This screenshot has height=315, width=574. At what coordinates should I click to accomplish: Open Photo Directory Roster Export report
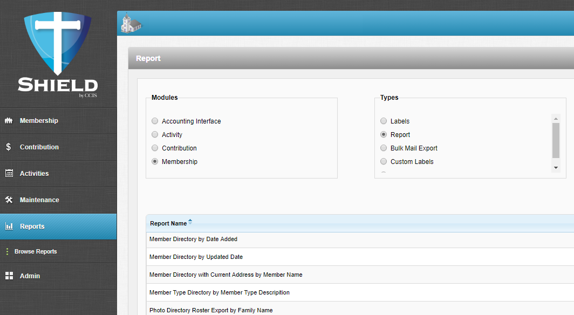pyautogui.click(x=211, y=310)
